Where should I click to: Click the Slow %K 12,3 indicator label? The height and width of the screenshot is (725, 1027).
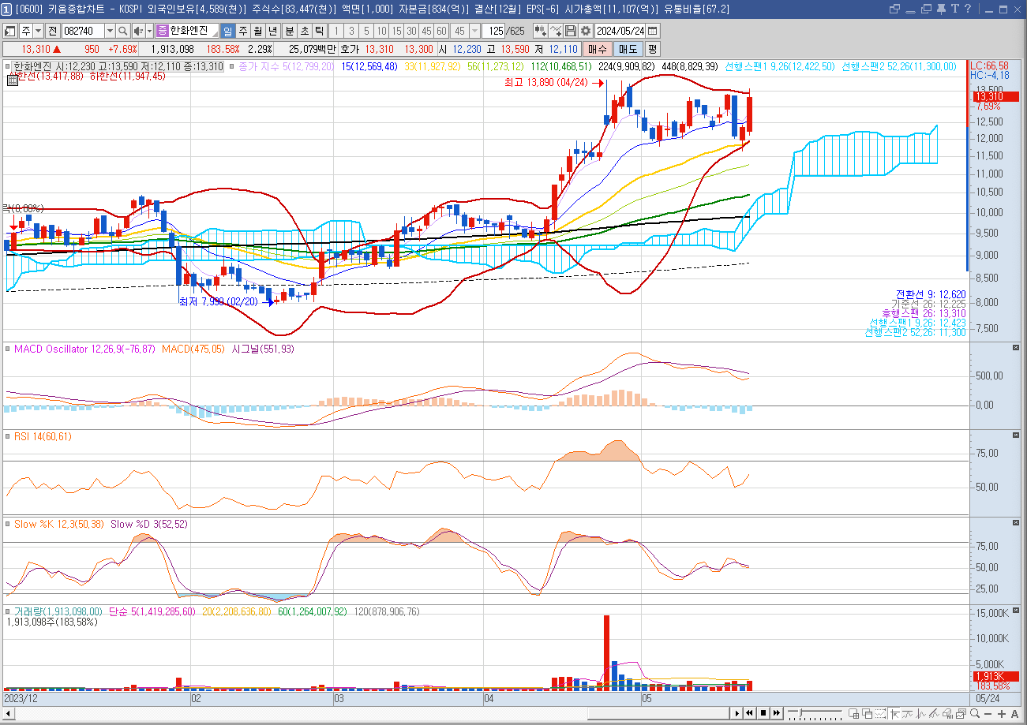point(60,524)
